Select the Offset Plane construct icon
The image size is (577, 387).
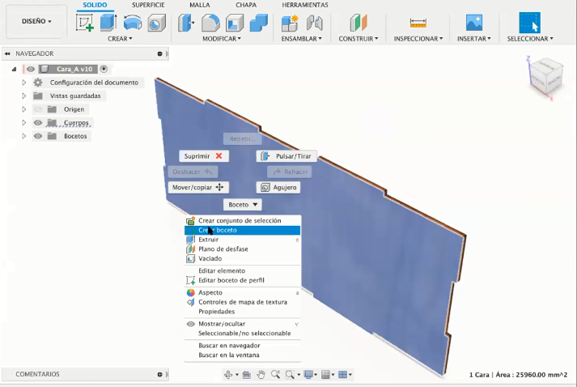click(358, 23)
